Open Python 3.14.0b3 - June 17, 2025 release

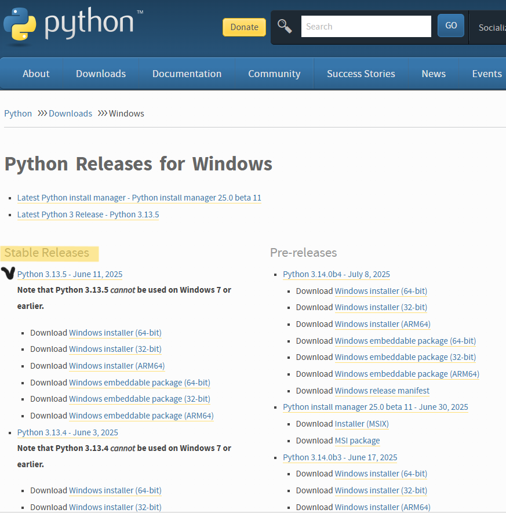point(340,457)
